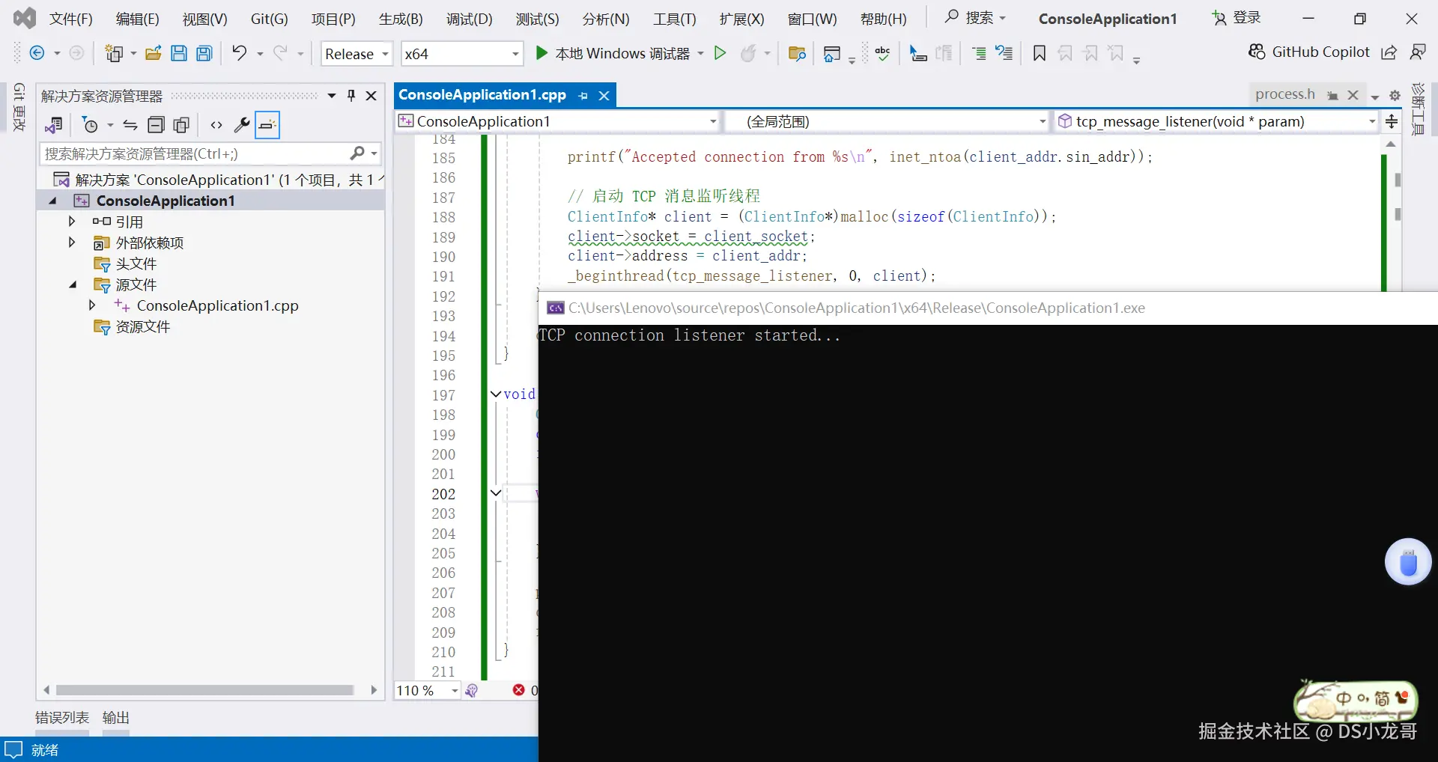Click the indented lines comment icon

pos(978,53)
